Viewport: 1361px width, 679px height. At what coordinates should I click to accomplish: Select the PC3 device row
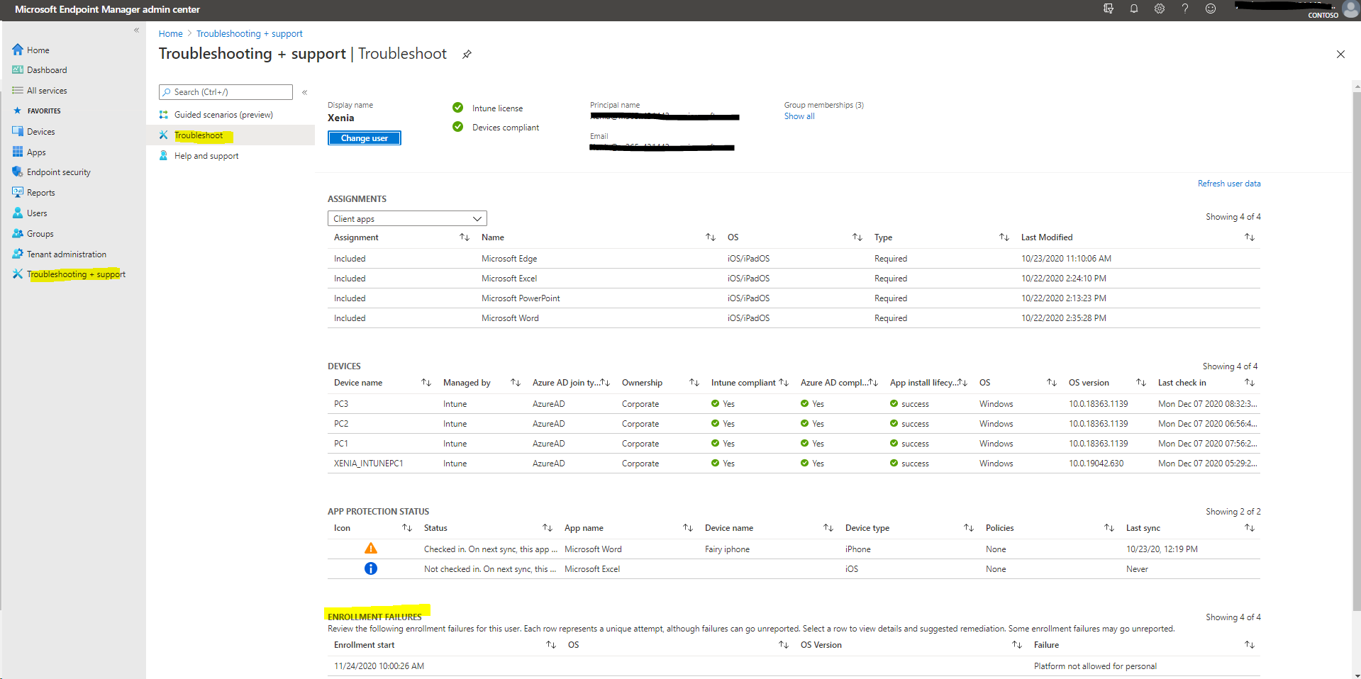[x=794, y=404]
